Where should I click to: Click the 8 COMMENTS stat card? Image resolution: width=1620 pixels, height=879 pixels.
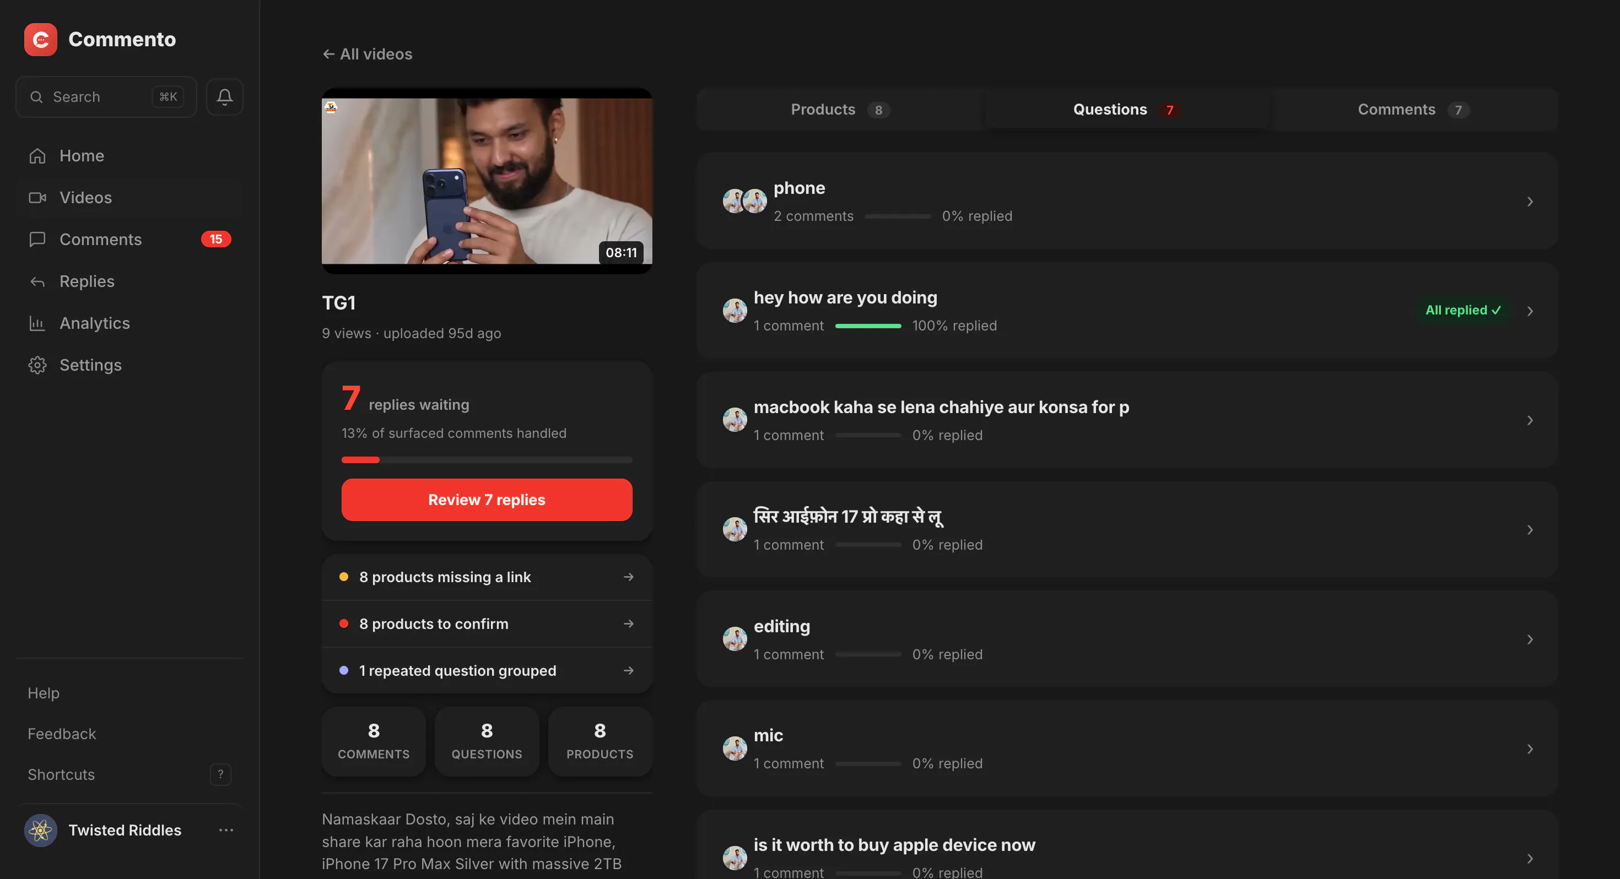[x=374, y=741]
